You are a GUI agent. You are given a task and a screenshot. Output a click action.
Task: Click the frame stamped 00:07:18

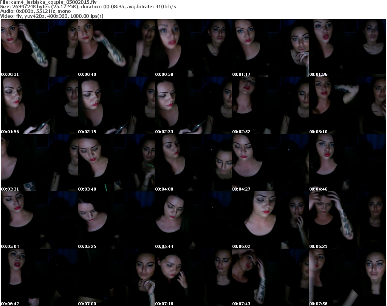pos(193,277)
